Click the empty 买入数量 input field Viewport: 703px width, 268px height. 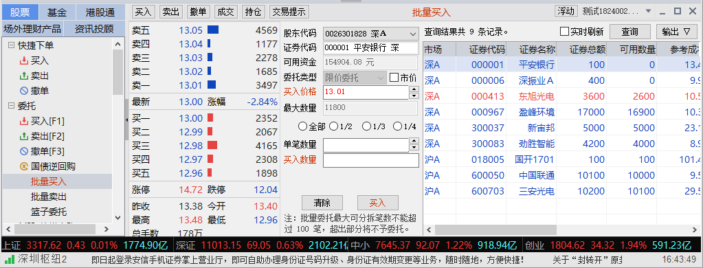371,160
